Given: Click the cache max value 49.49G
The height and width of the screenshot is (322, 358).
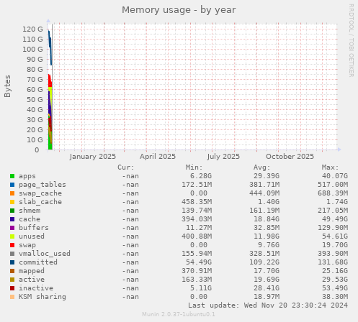Looking at the screenshot, I should tap(335, 219).
